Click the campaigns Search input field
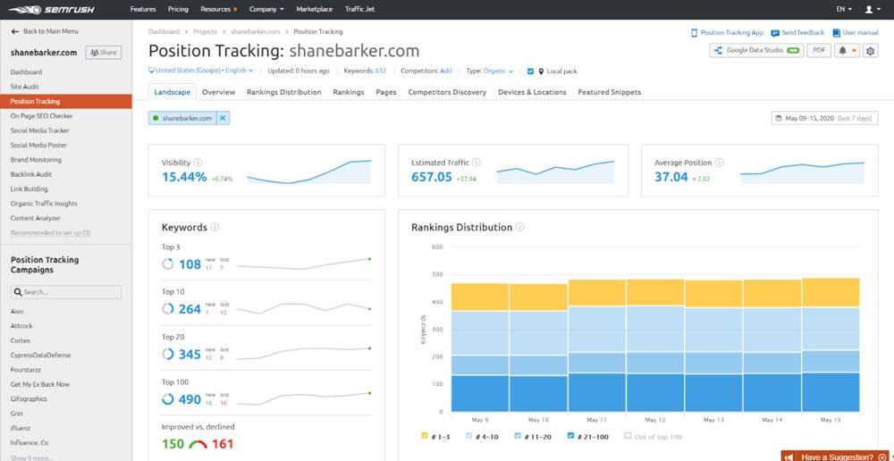This screenshot has width=894, height=461. pyautogui.click(x=66, y=292)
